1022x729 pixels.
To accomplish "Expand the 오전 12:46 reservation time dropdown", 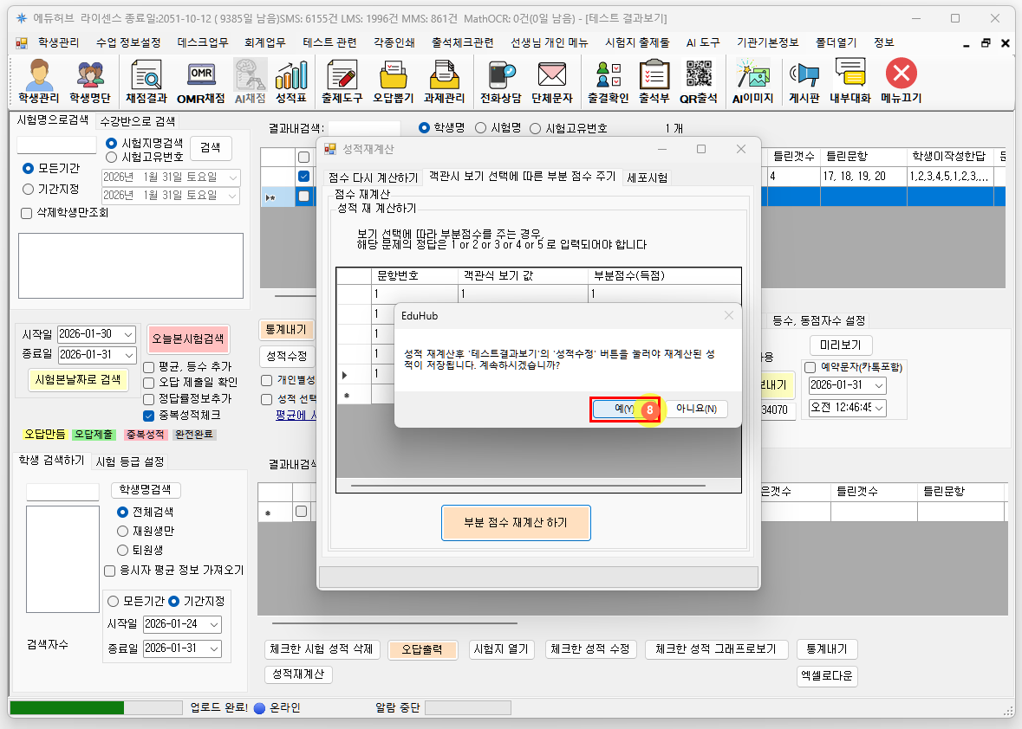I will coord(879,407).
